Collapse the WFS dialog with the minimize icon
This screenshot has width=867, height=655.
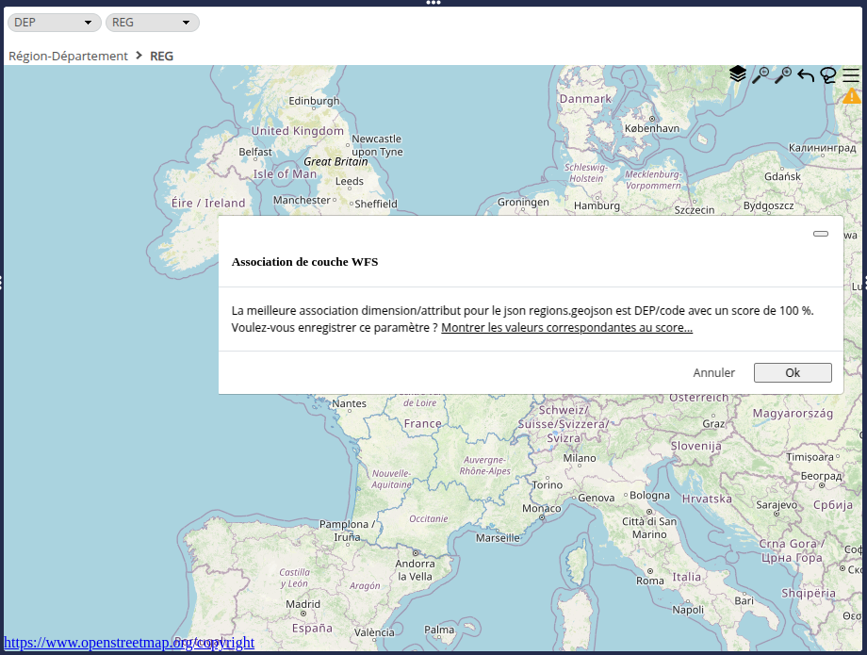(821, 234)
